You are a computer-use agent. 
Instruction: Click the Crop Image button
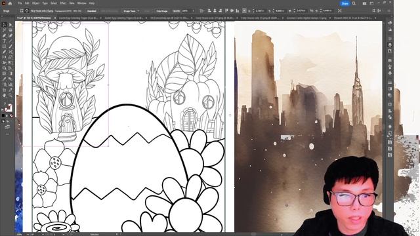click(162, 11)
